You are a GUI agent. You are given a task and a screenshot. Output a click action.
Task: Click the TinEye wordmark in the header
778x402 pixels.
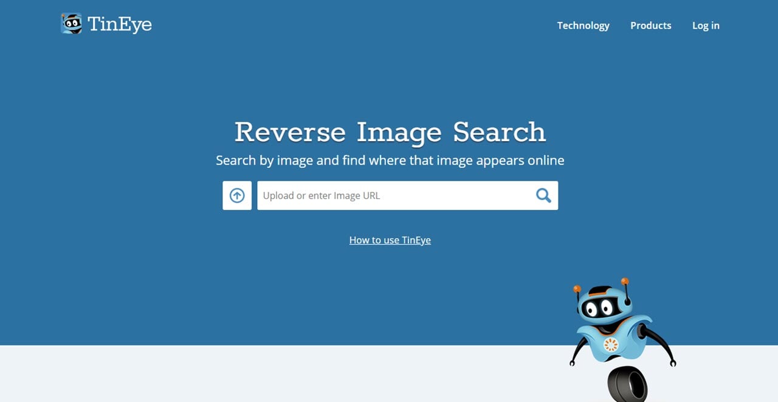(120, 24)
